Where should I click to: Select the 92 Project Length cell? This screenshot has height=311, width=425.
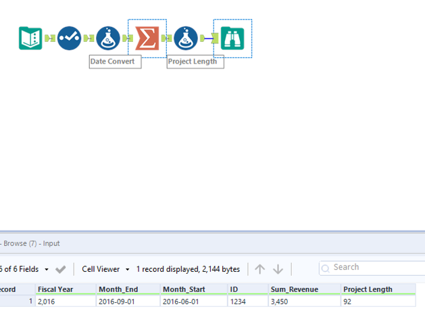click(x=378, y=302)
